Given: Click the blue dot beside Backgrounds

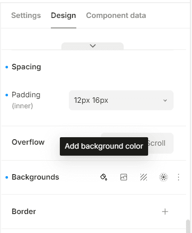Looking at the screenshot, I should pos(6,178).
